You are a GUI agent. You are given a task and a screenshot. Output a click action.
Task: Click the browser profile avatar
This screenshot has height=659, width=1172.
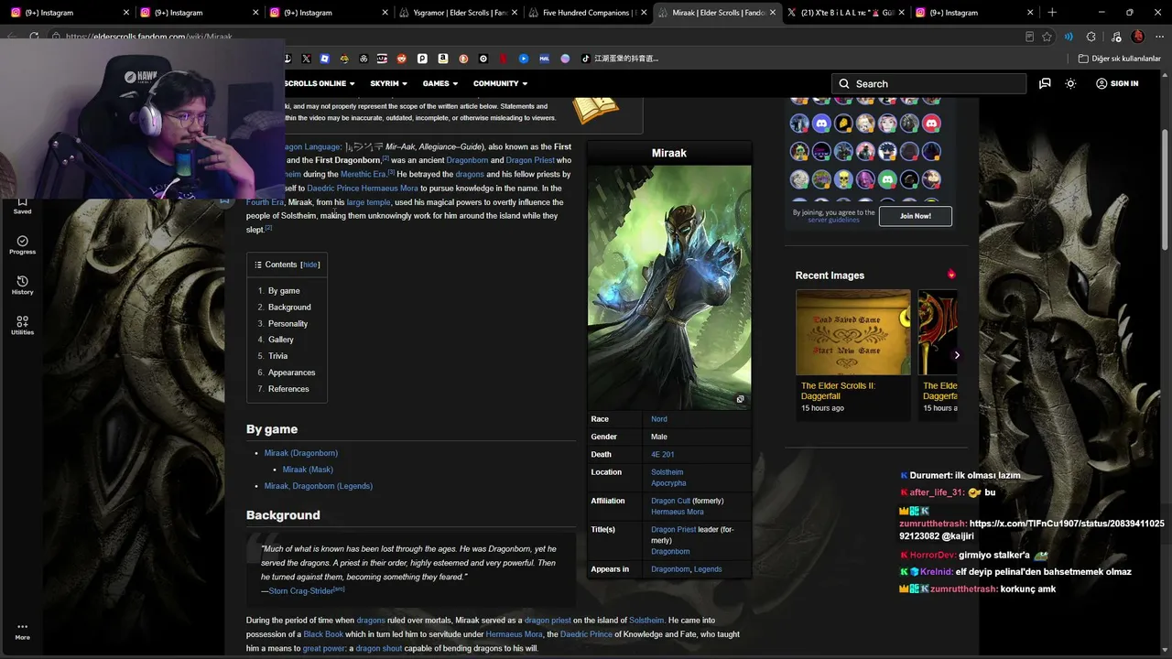[1138, 37]
